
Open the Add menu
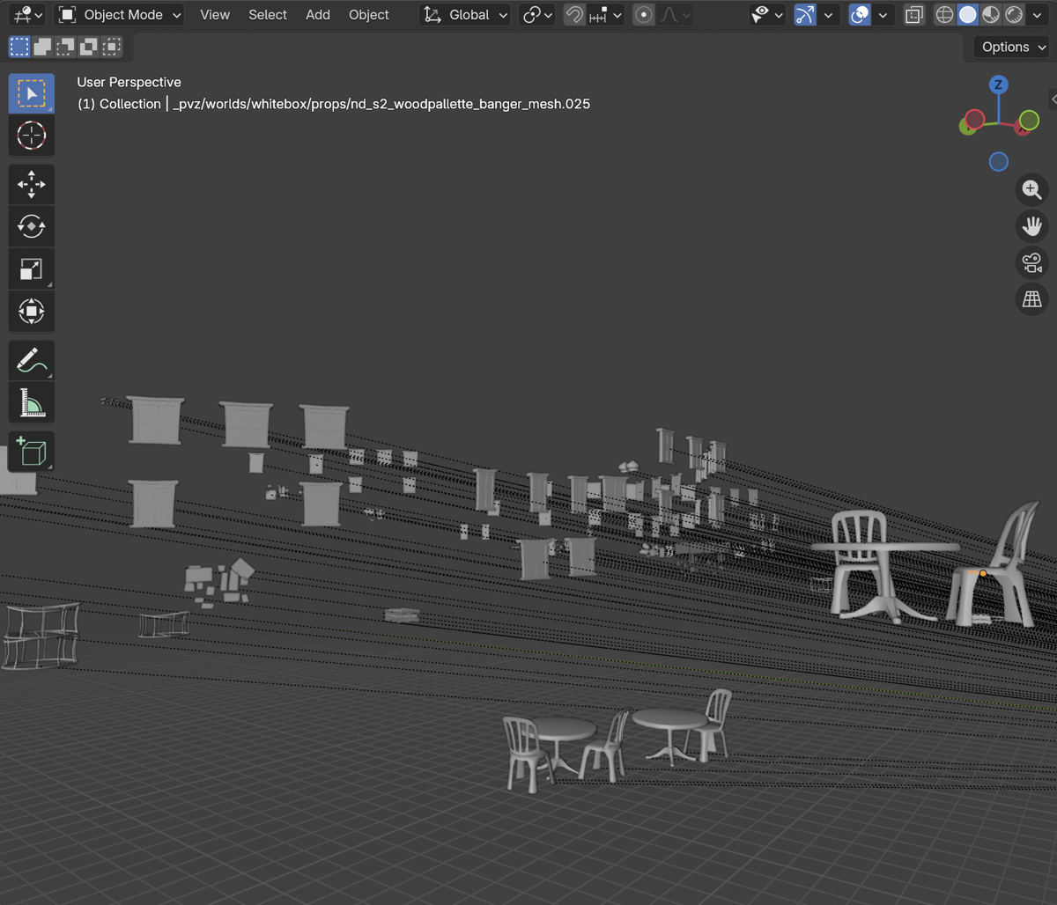tap(318, 15)
